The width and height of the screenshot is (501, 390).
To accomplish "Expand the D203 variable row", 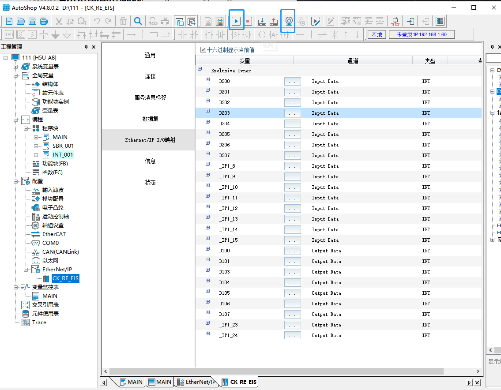I will (x=208, y=111).
